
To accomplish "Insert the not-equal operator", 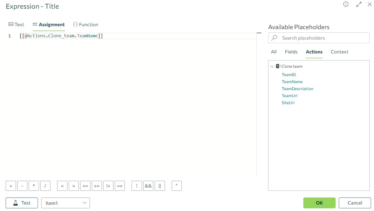I will click(x=108, y=186).
